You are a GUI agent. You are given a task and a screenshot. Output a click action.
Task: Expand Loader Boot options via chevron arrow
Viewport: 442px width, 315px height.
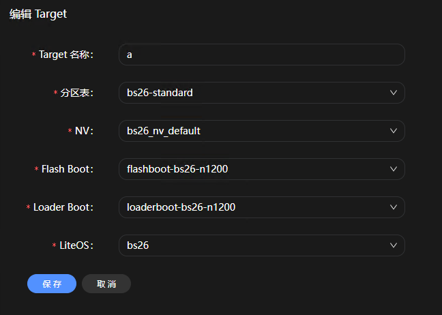tap(393, 207)
